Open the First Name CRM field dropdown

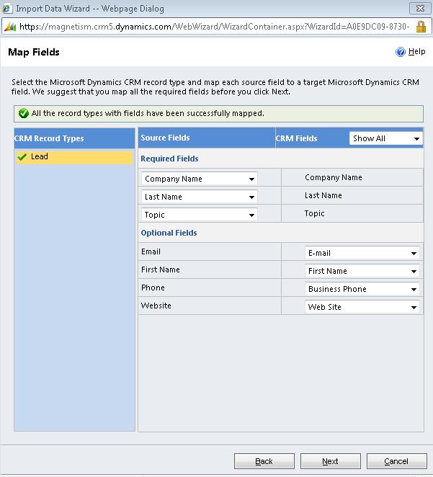click(x=414, y=271)
